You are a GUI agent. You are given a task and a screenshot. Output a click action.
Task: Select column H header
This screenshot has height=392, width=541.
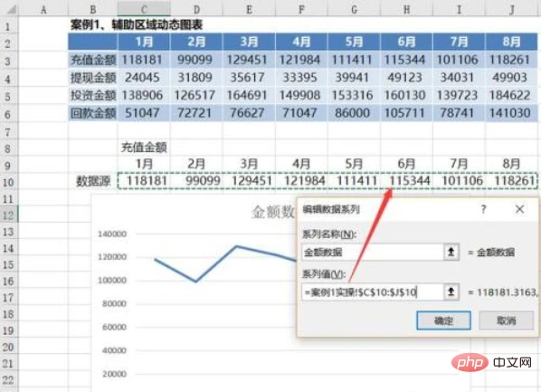406,9
